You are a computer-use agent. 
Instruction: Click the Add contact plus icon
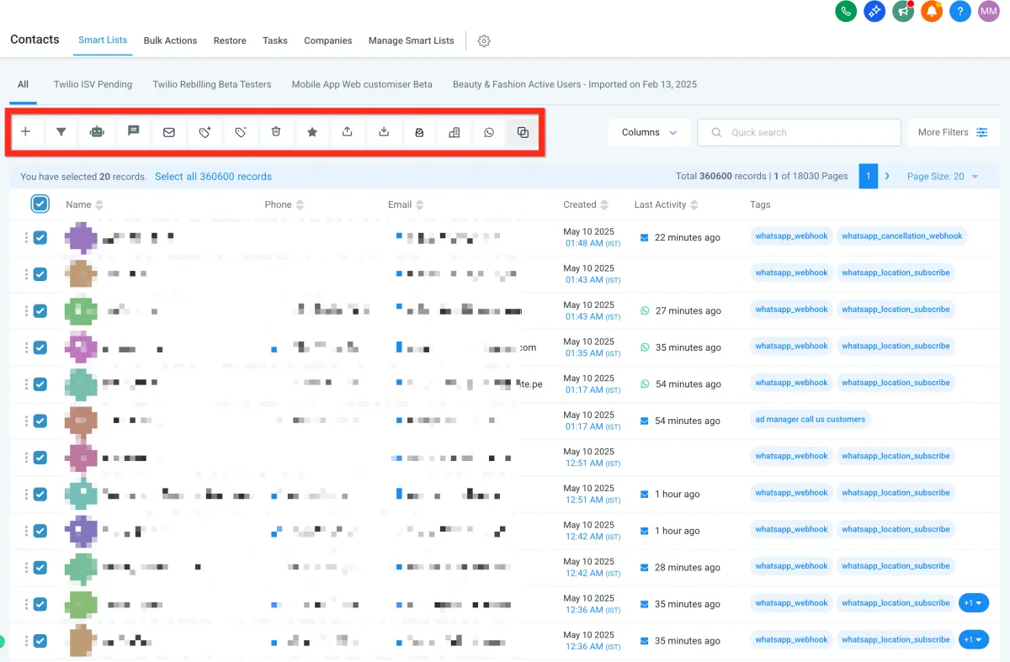(26, 132)
